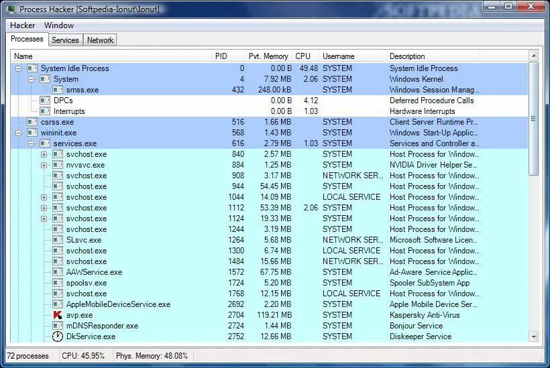Screen dimensions: 550x368
Task: Click the nvvsvc.exe process icon
Action: pyautogui.click(x=58, y=165)
